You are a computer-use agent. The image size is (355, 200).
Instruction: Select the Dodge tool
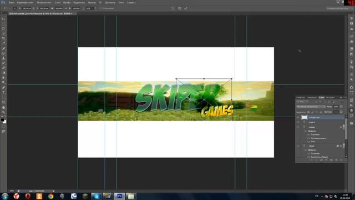(3, 83)
